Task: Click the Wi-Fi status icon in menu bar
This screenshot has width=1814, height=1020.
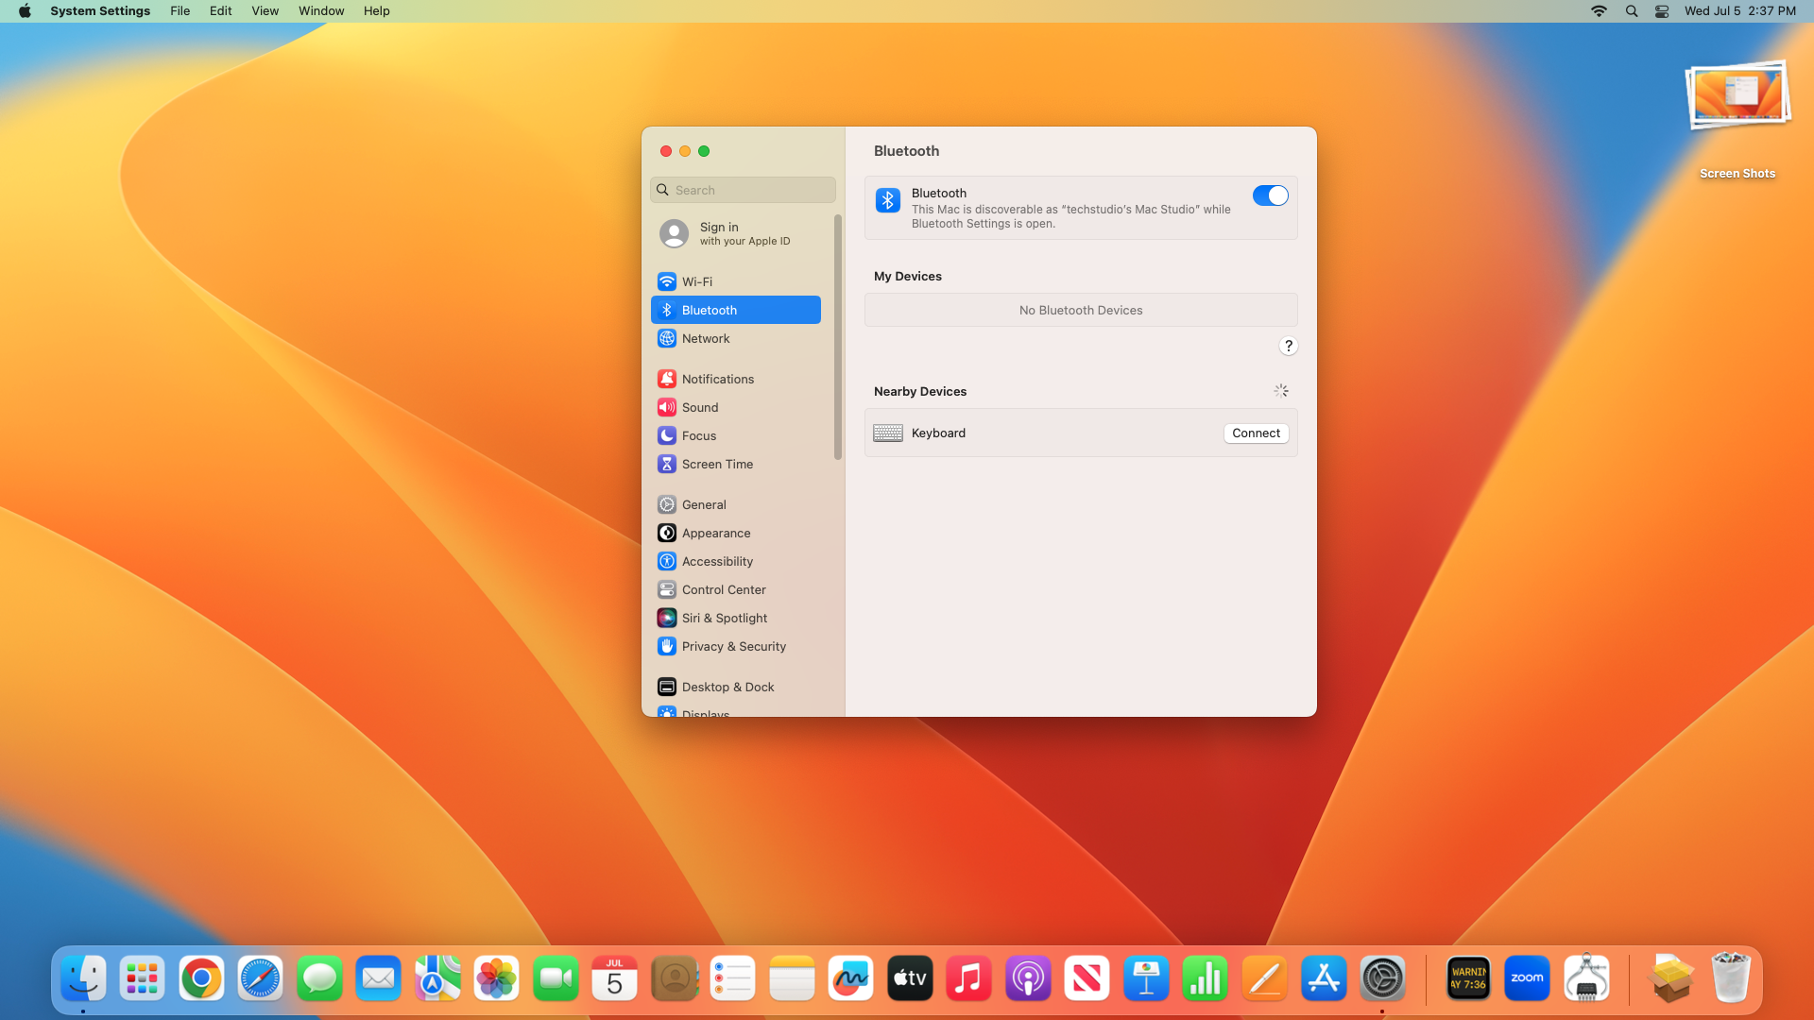Action: pos(1599,11)
